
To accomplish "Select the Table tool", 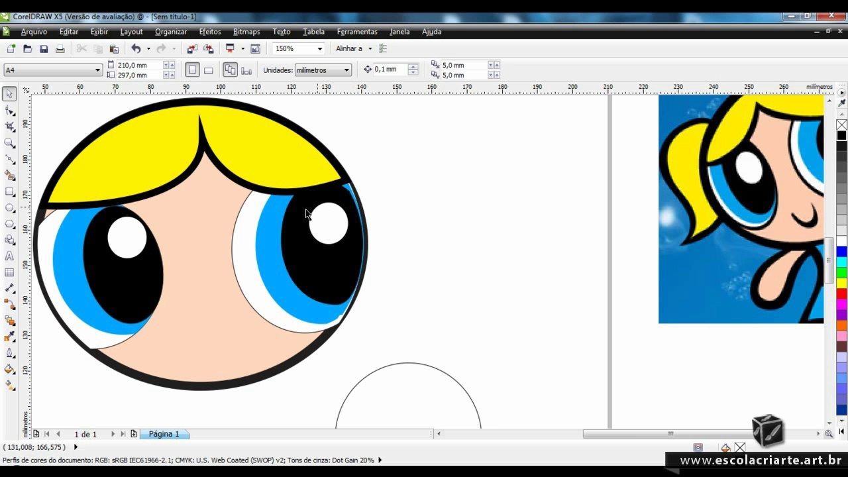I will pyautogui.click(x=10, y=272).
